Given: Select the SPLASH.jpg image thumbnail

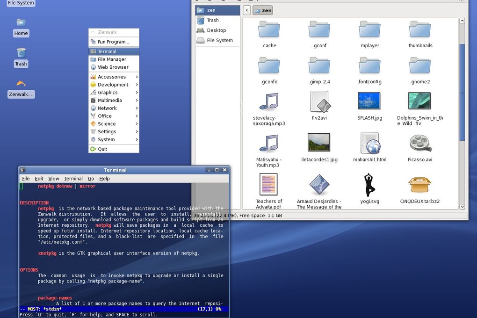Looking at the screenshot, I should click(369, 101).
